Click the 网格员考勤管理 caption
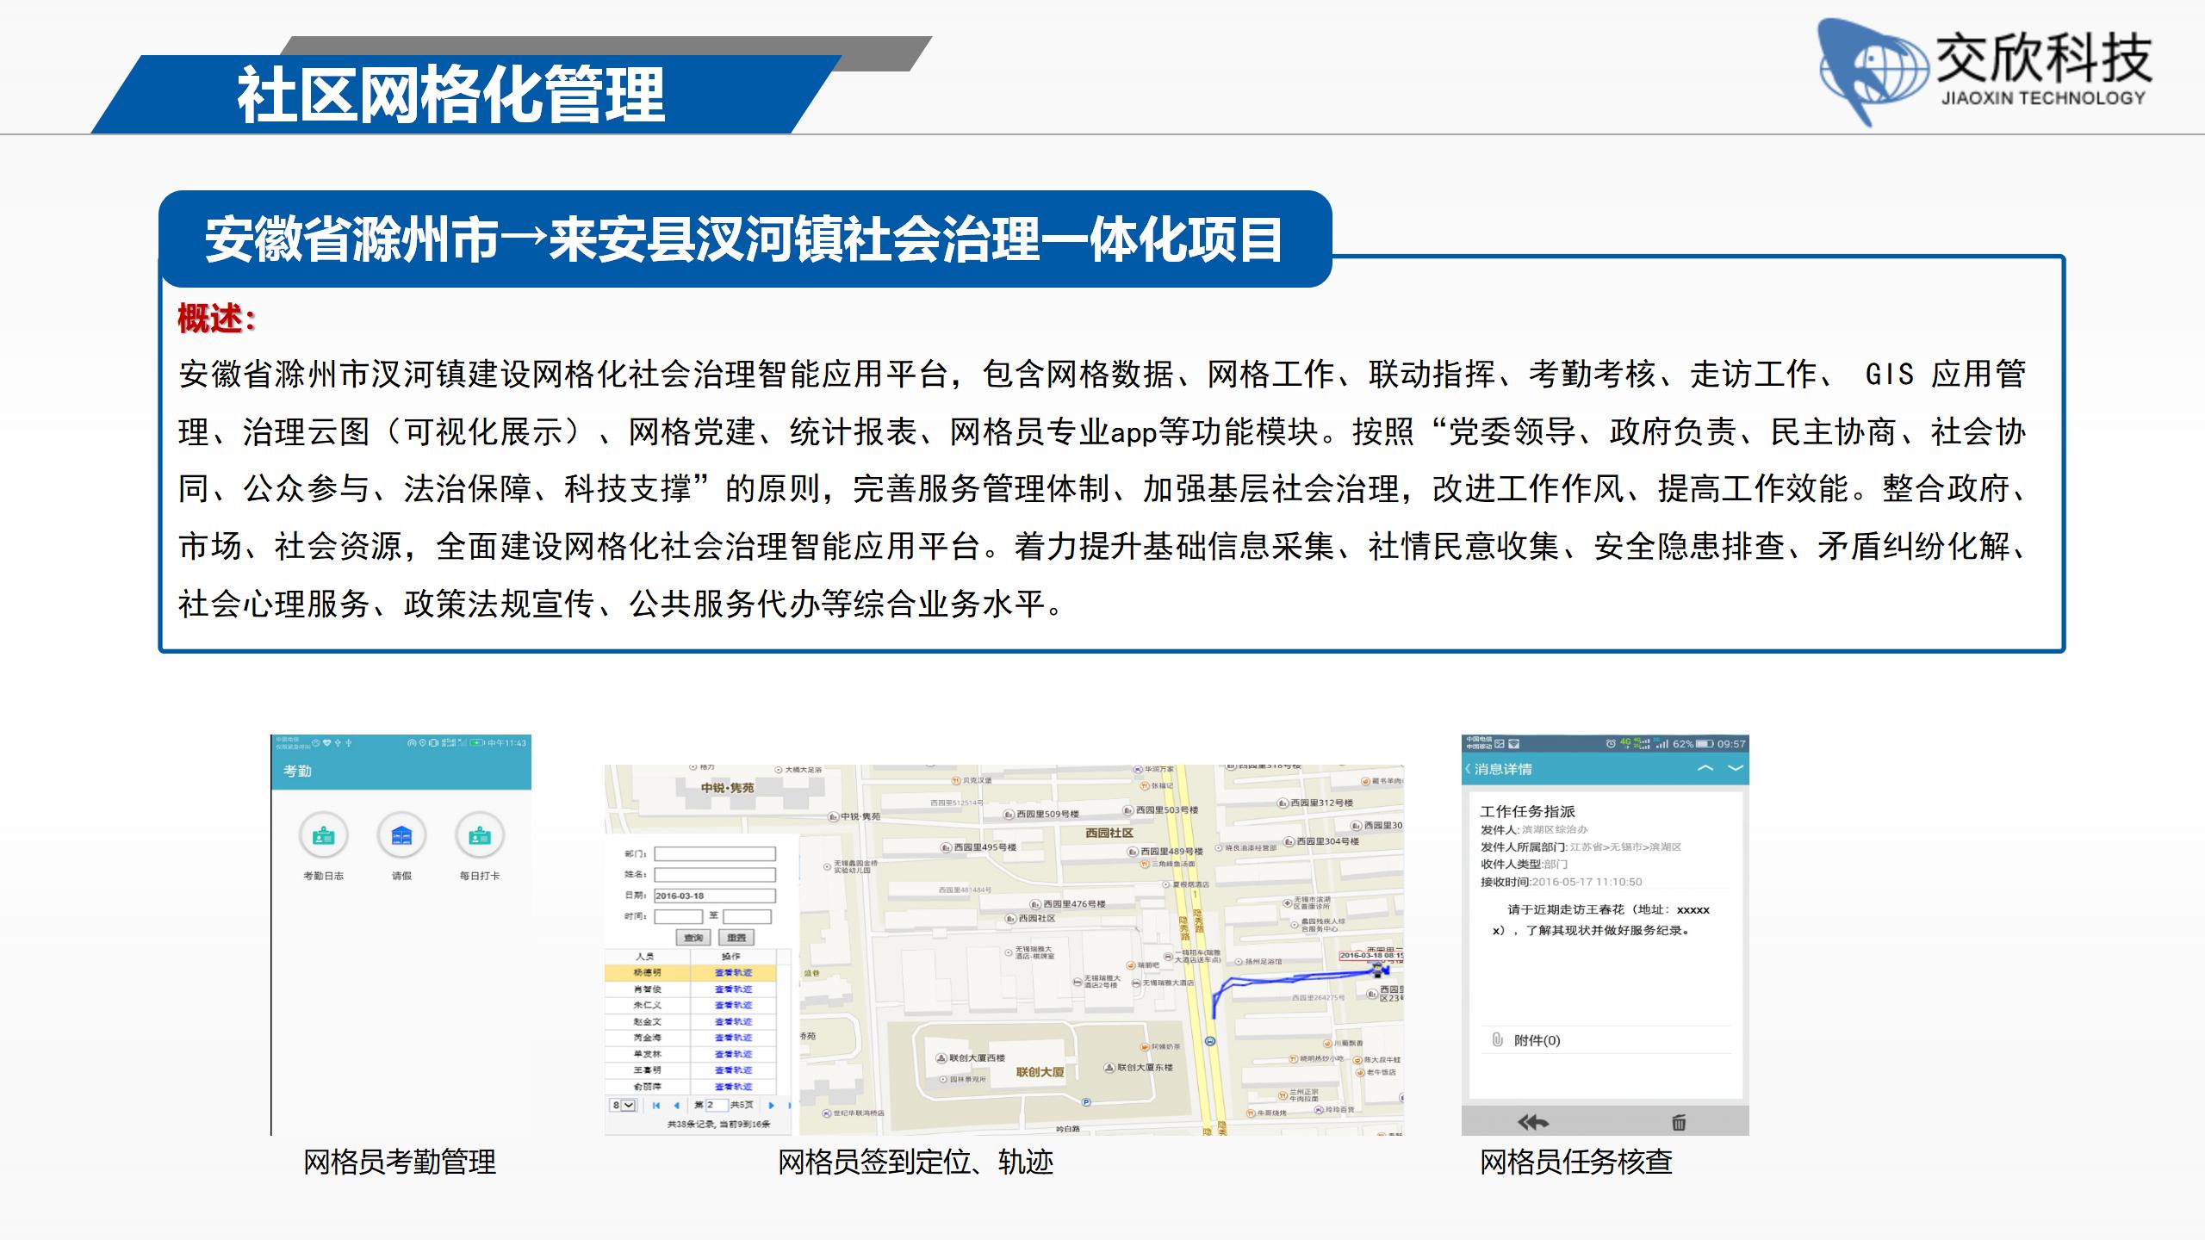2205x1240 pixels. [400, 1162]
